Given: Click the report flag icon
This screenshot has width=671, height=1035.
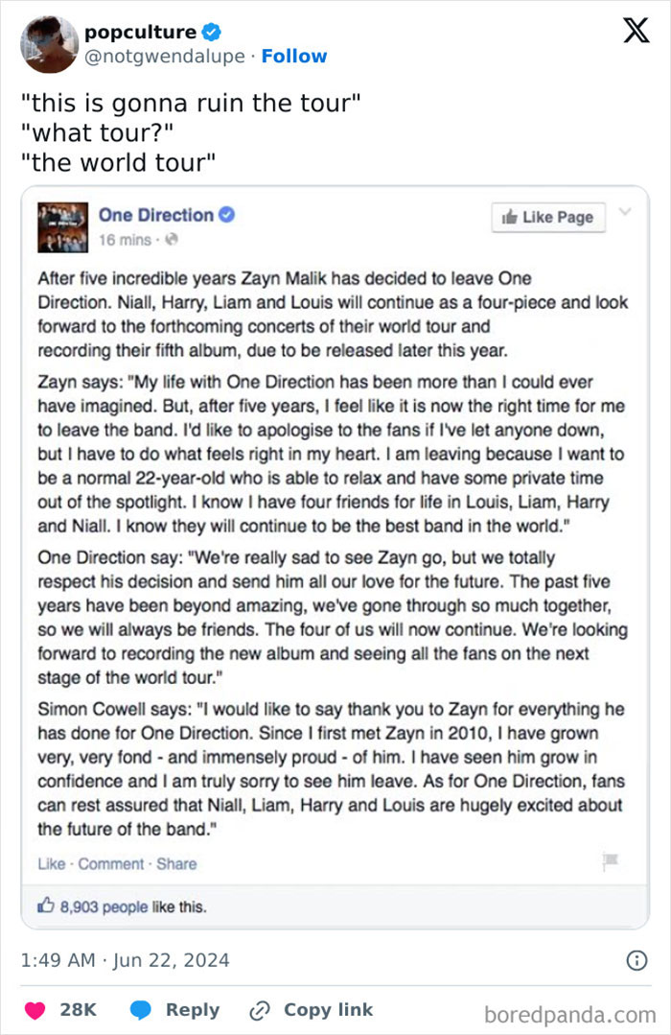Looking at the screenshot, I should point(611,861).
